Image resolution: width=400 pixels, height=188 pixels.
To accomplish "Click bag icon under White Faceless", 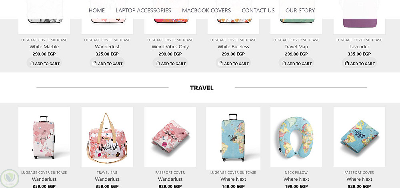I will point(221,63).
